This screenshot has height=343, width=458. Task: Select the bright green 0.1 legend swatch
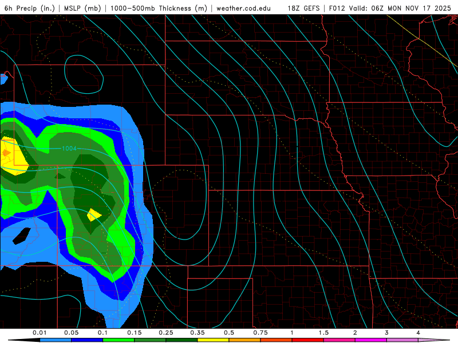click(x=119, y=340)
